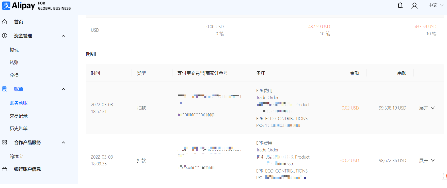The height and width of the screenshot is (188, 447).
Task: Click the 2022-03-08 18:57:31 timestamp
Action: tap(102, 108)
